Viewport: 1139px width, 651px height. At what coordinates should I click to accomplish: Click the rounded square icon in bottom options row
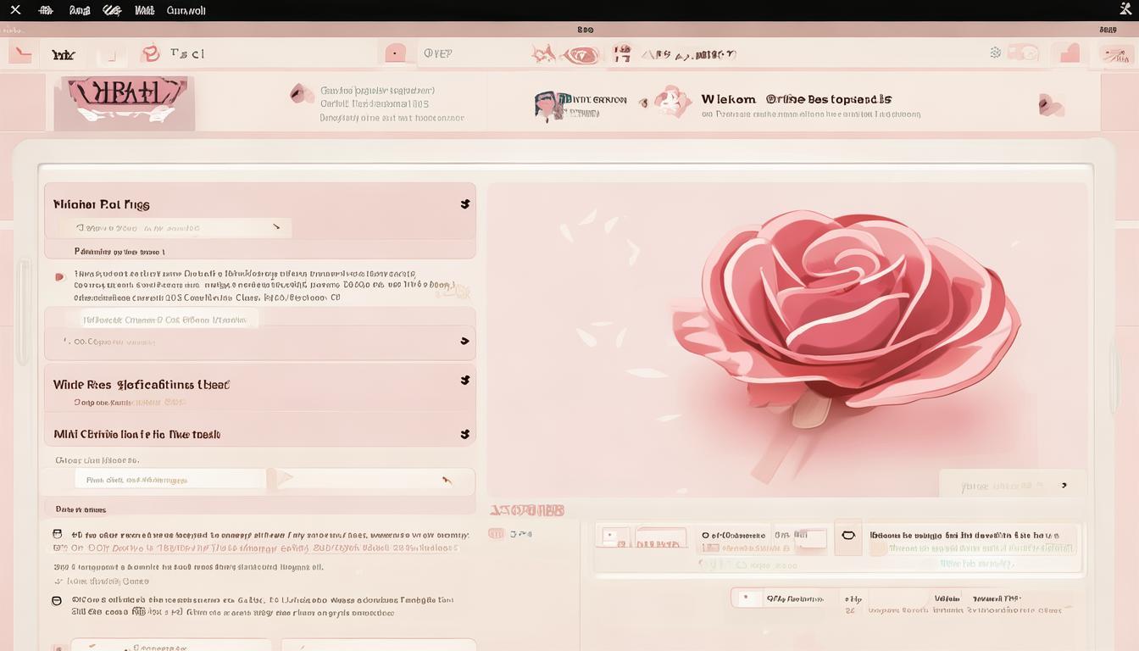847,536
